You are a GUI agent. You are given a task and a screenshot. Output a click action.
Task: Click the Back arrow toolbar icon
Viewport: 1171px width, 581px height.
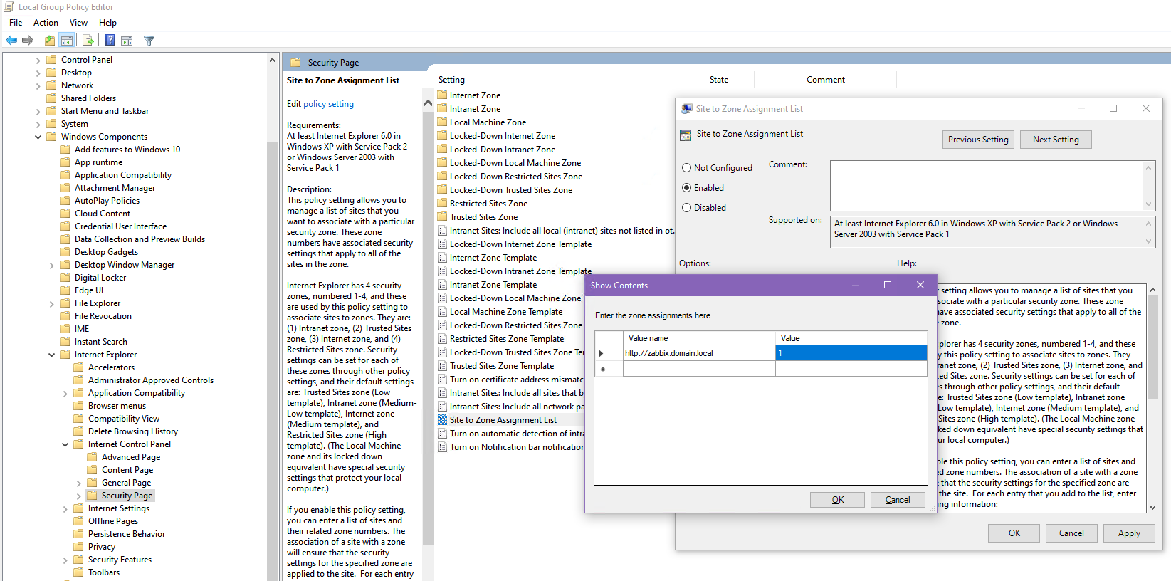11,41
